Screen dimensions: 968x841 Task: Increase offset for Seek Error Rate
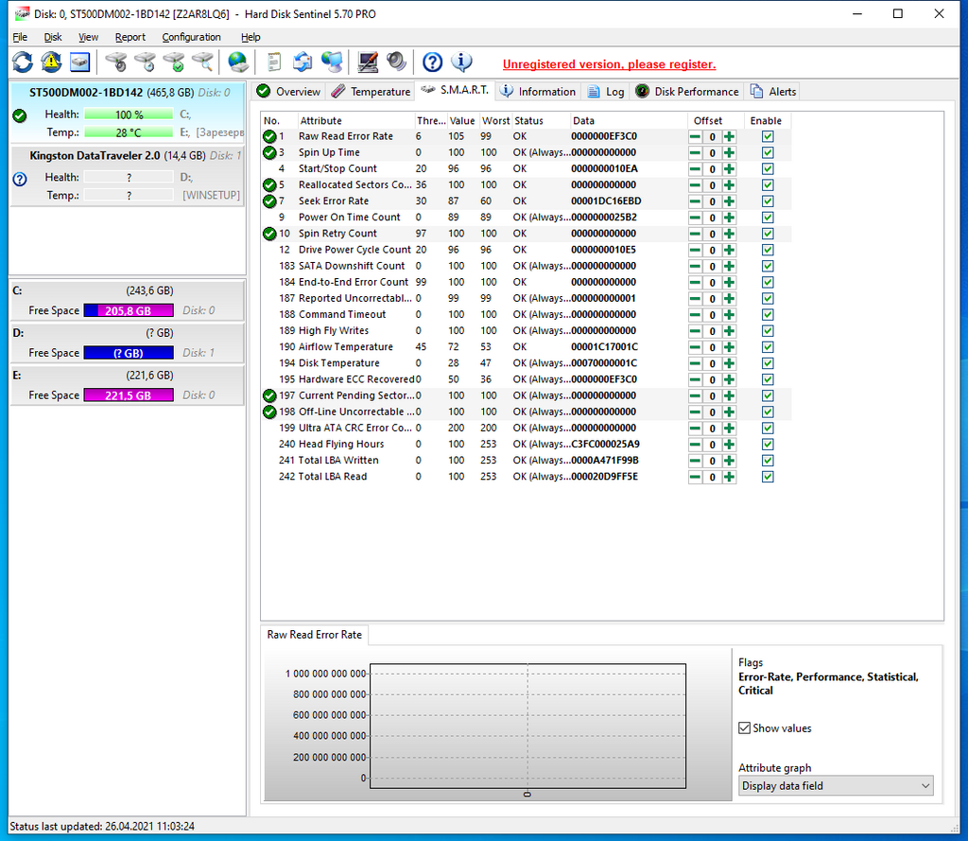click(729, 201)
